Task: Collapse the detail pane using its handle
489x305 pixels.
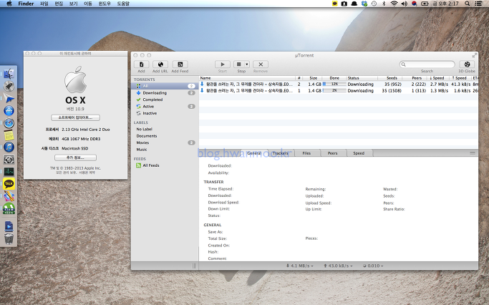Action: tap(473, 153)
